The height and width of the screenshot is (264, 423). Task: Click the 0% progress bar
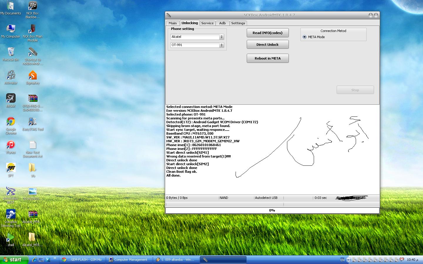point(272,210)
